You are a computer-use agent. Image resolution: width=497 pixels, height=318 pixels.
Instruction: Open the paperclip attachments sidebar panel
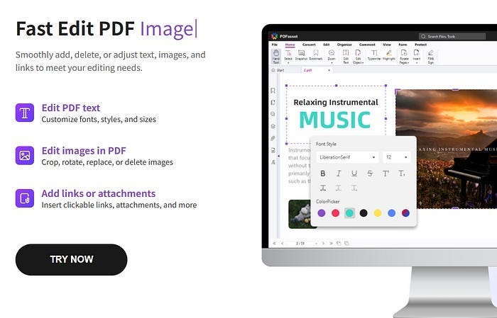273,138
